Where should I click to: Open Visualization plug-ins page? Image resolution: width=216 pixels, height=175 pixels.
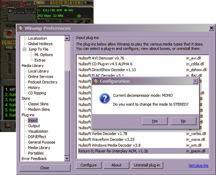(x=38, y=132)
